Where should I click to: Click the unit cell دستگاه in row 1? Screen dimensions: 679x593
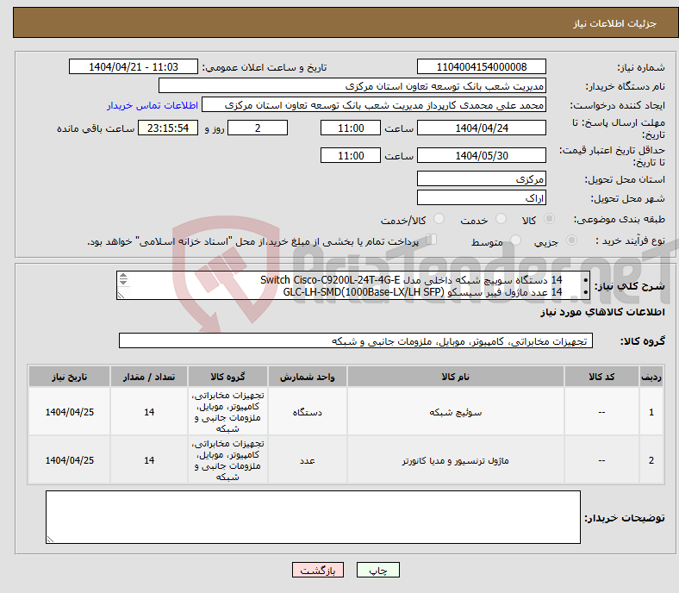pyautogui.click(x=307, y=412)
